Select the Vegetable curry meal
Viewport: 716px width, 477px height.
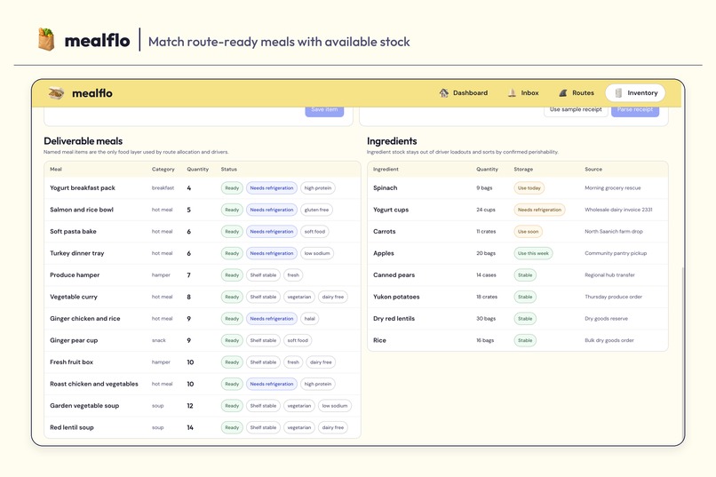point(203,297)
